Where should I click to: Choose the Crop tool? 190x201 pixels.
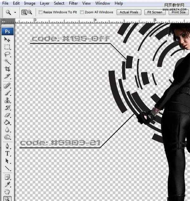click(7, 69)
